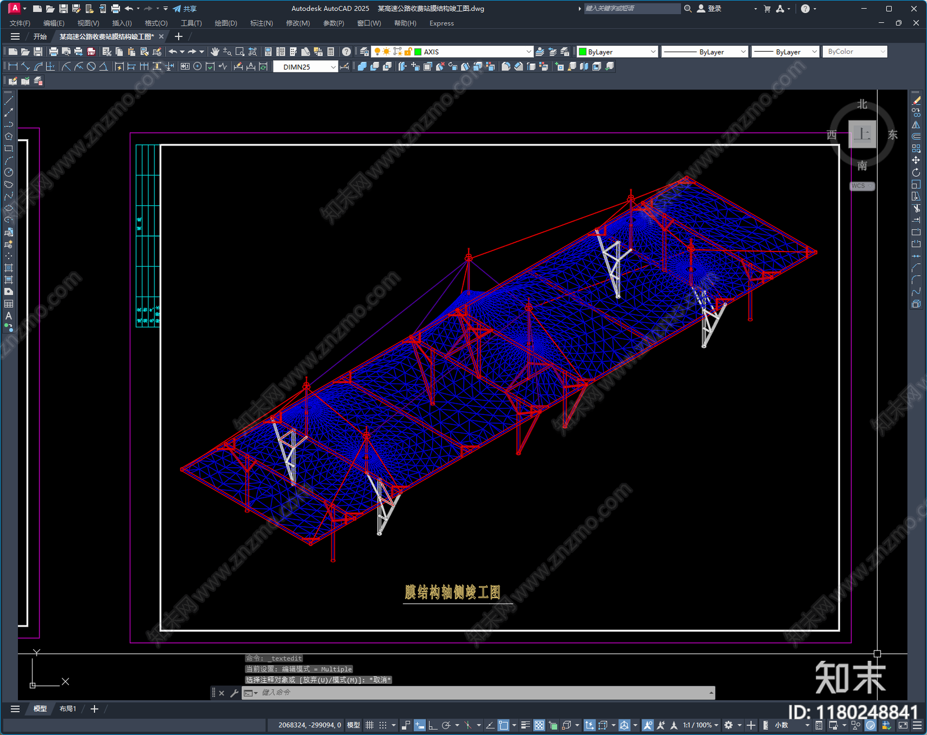The image size is (927, 735).
Task: Open the 绘图(D) menu
Action: click(225, 23)
